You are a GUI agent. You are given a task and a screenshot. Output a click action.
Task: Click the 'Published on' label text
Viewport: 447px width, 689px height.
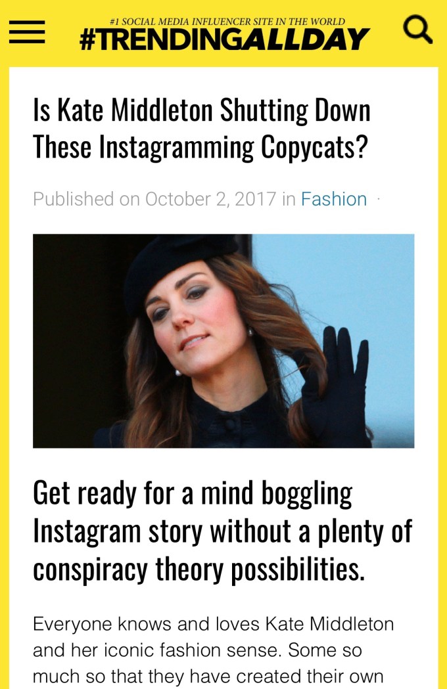pyautogui.click(x=86, y=199)
